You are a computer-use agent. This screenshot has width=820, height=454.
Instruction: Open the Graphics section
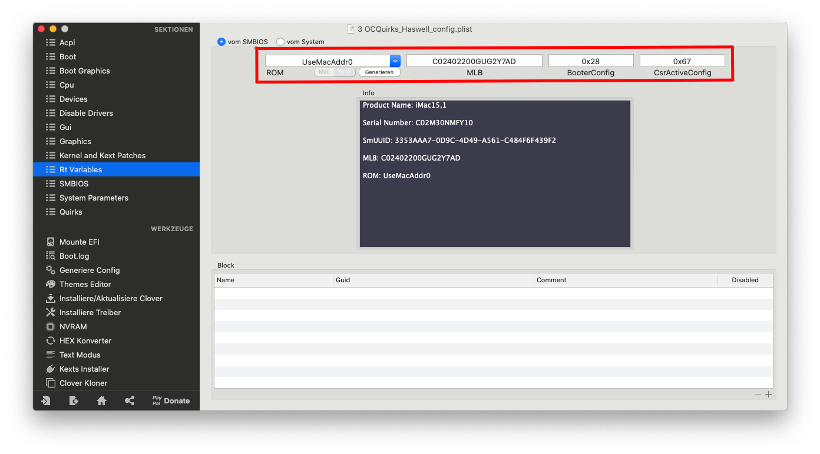pos(116,141)
